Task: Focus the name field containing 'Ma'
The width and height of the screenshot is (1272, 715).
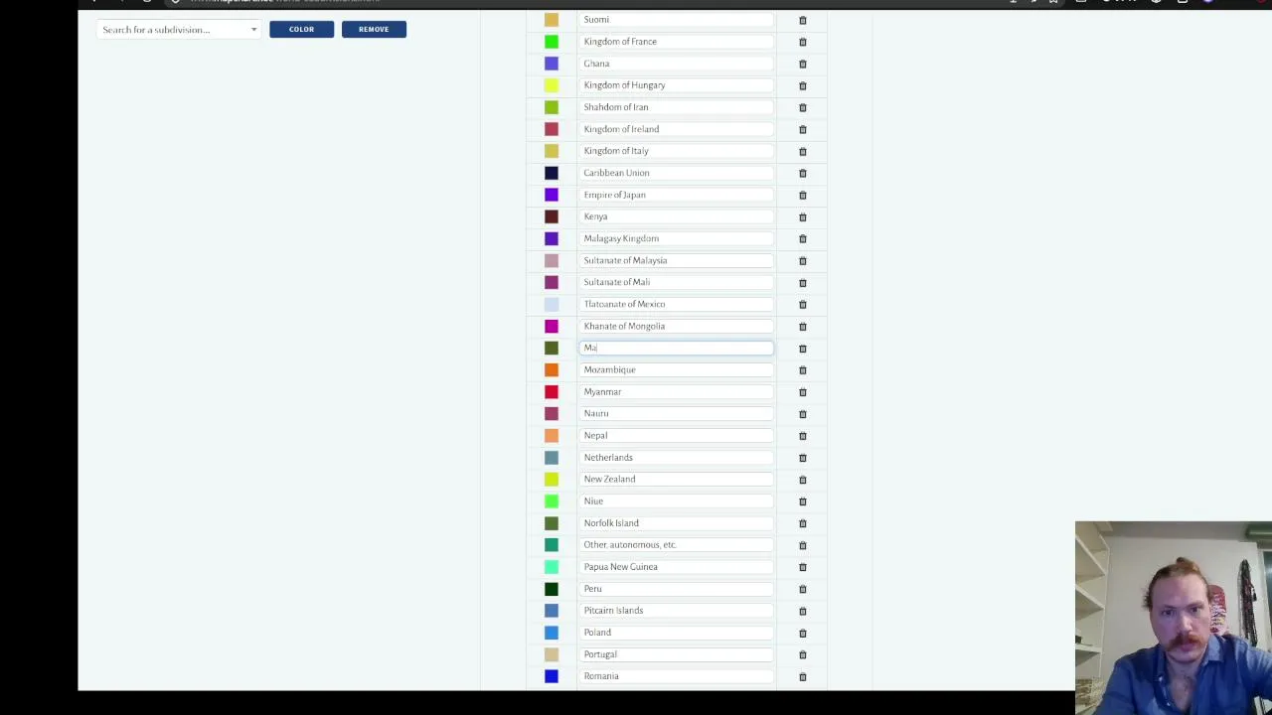Action: tap(676, 348)
